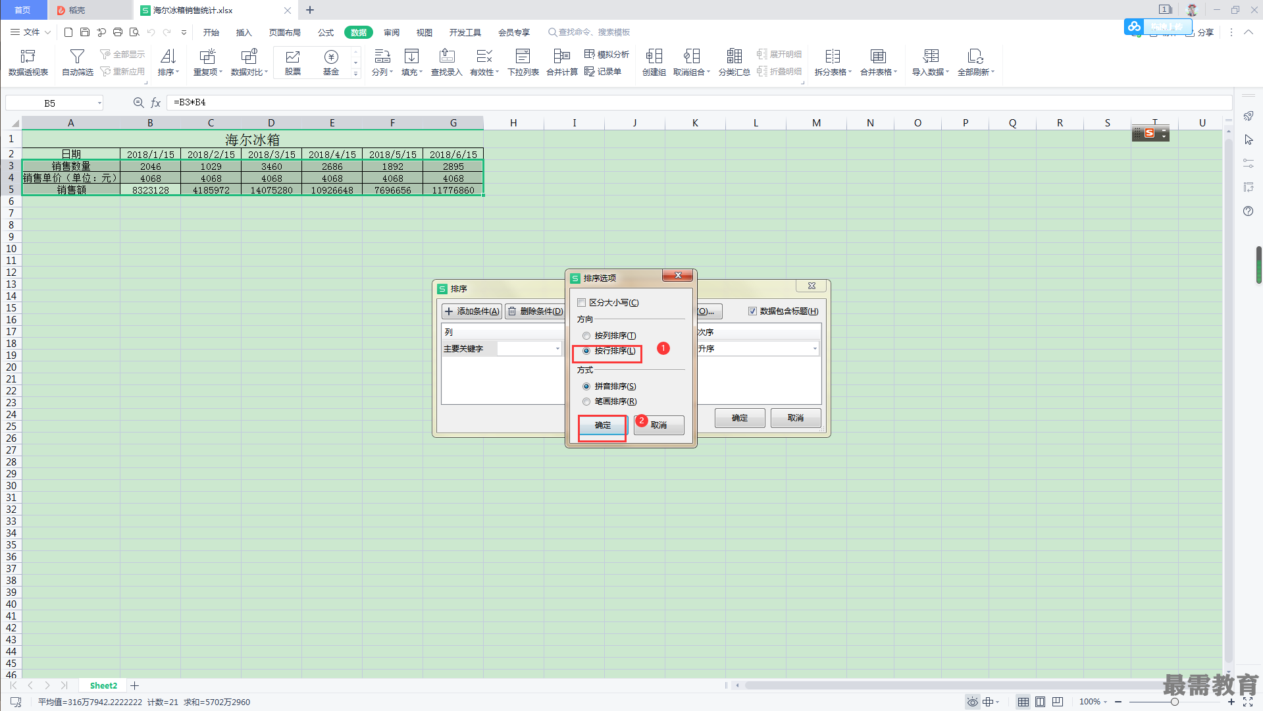Open 合并表格 merge tables tool
The width and height of the screenshot is (1263, 711).
pos(879,63)
